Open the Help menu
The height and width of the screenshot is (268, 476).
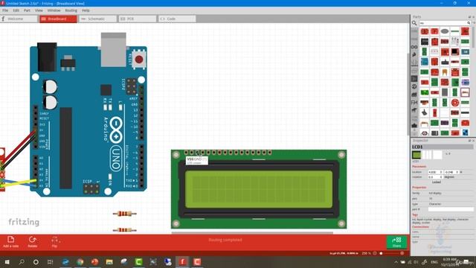coord(86,10)
